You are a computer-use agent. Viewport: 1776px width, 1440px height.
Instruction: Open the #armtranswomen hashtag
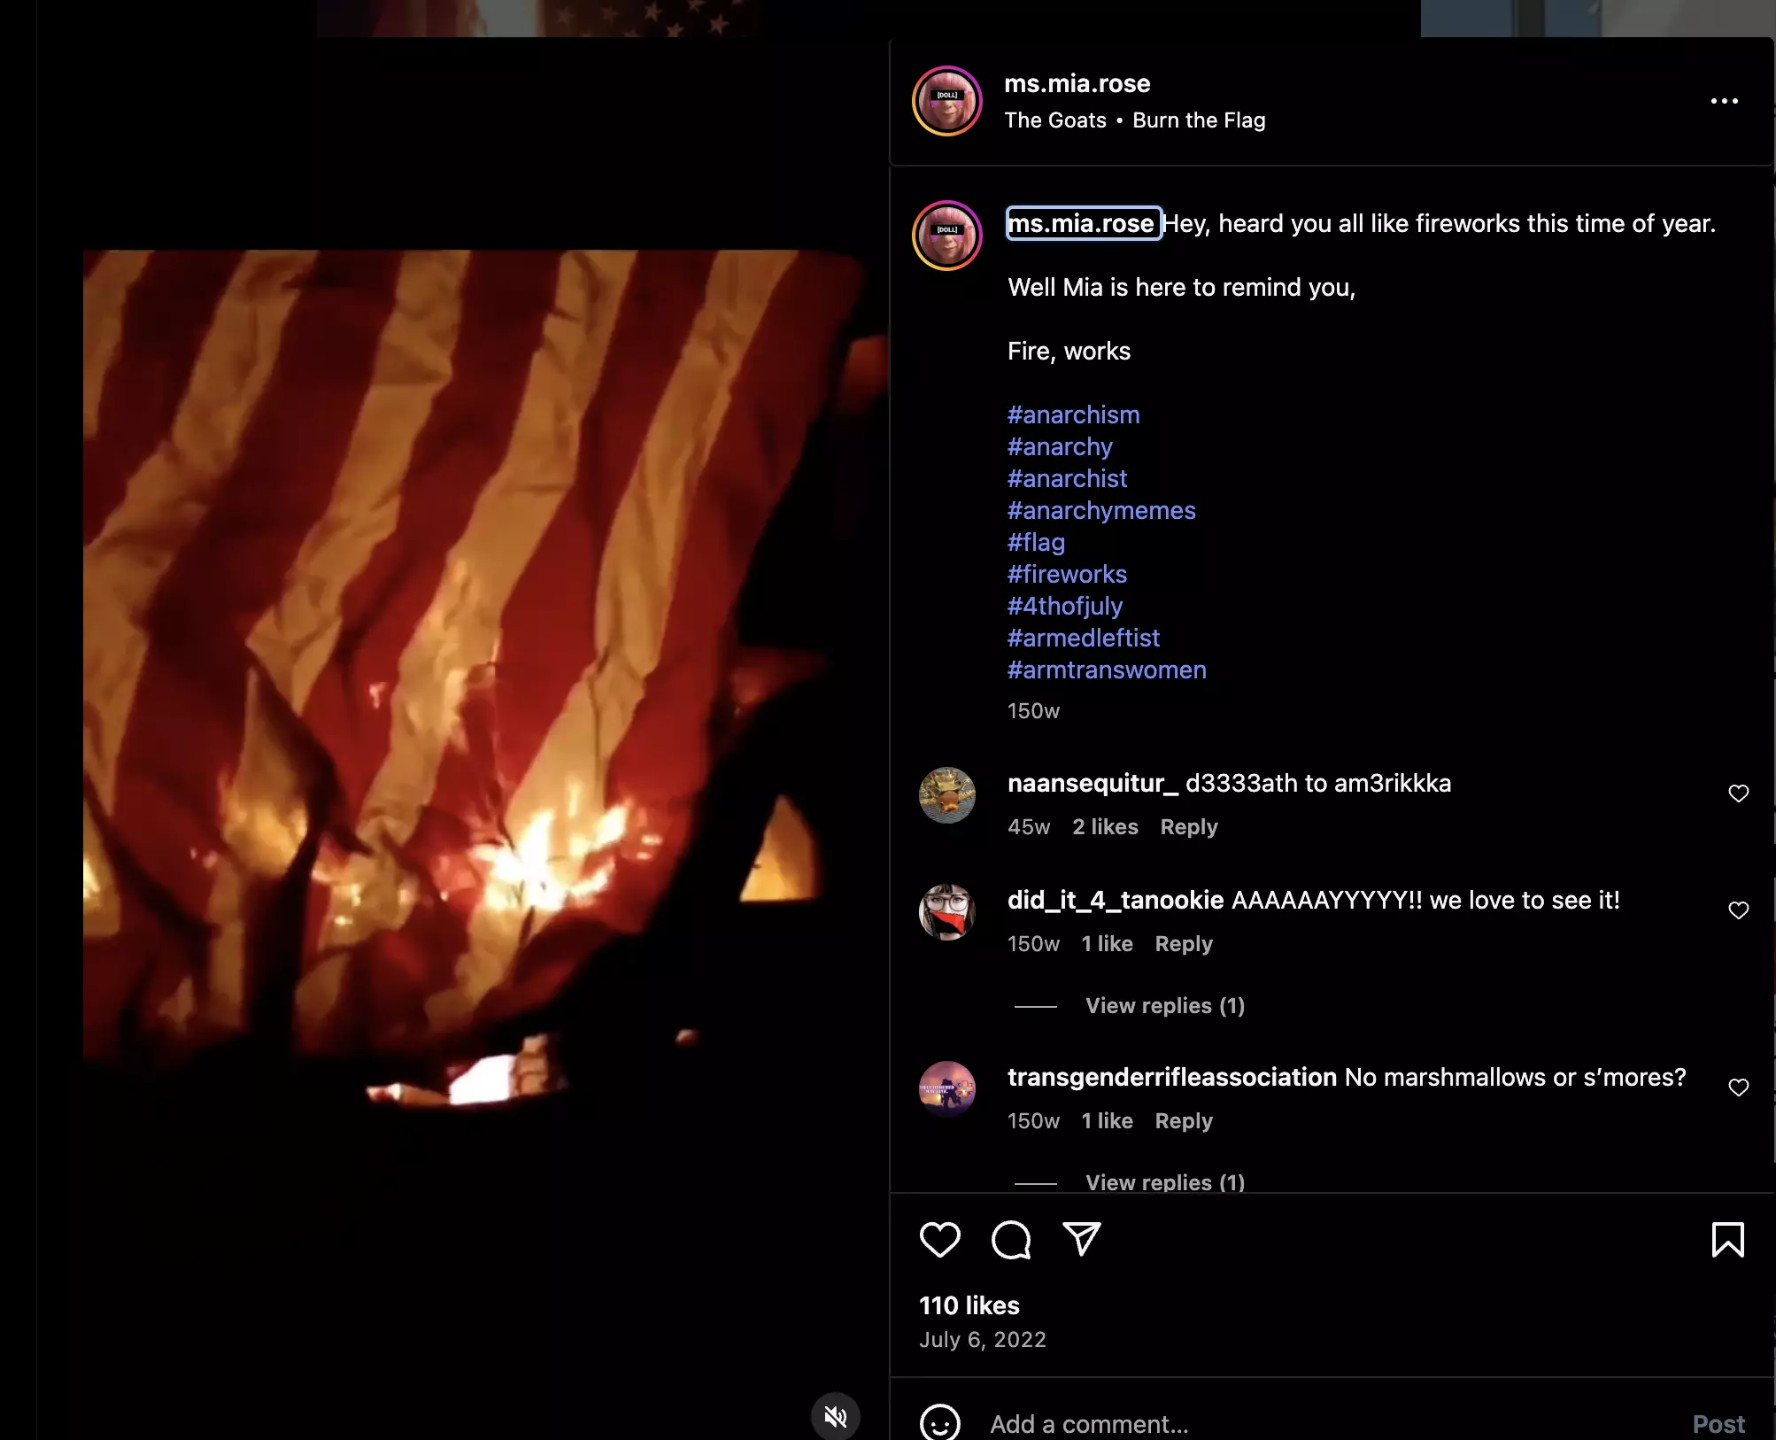1107,670
